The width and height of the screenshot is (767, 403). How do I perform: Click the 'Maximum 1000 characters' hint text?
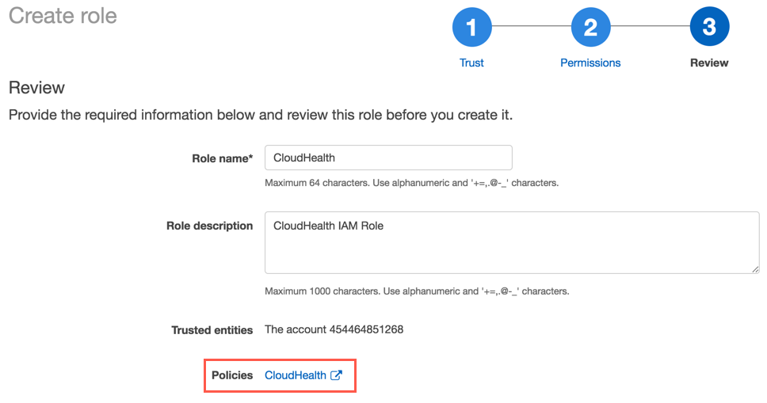point(417,291)
